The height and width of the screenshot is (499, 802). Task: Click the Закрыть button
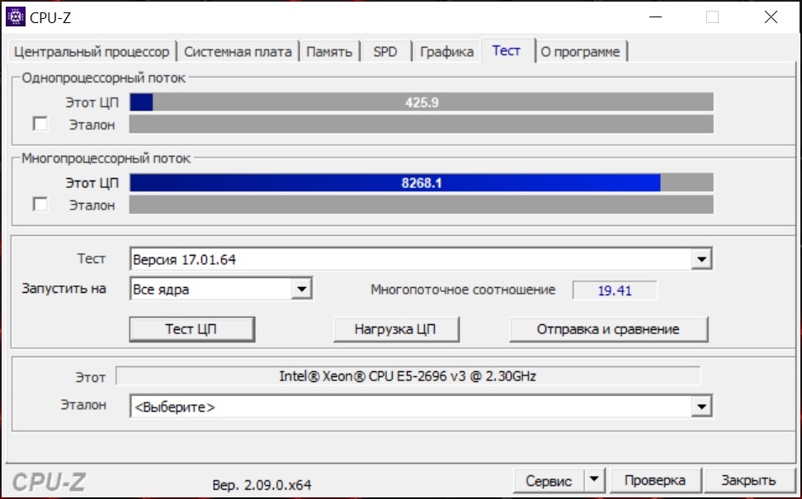(x=748, y=481)
